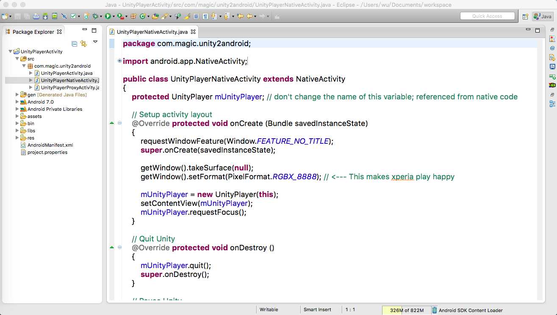Close the Package Explorer view
This screenshot has width=557, height=315.
pos(59,32)
